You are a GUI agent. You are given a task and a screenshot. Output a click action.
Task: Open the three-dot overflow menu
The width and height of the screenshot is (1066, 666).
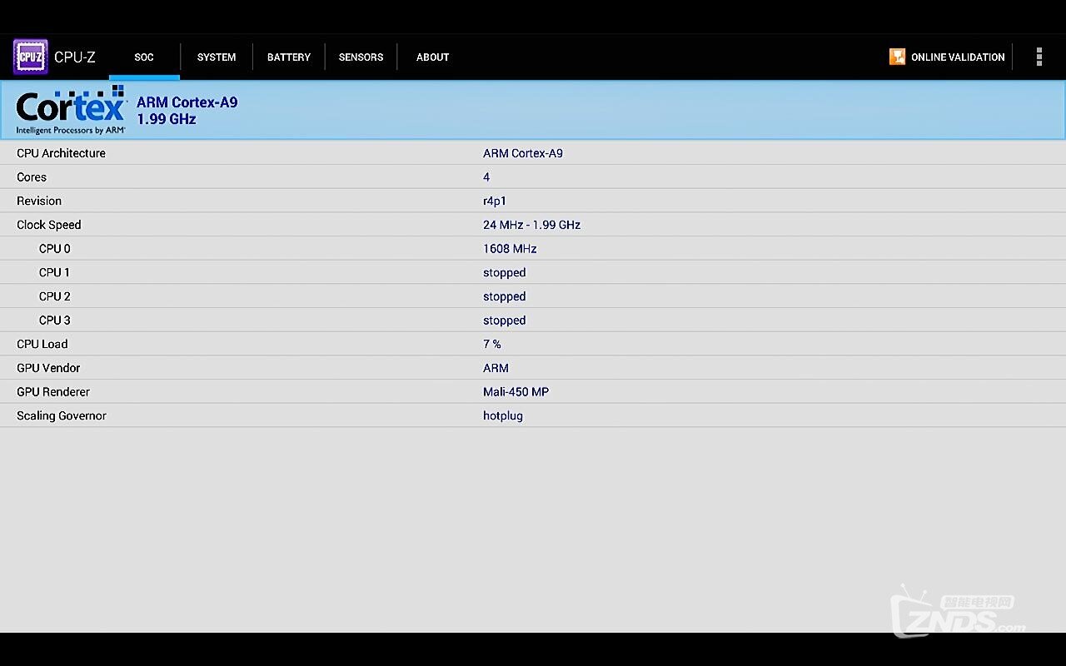pyautogui.click(x=1039, y=57)
